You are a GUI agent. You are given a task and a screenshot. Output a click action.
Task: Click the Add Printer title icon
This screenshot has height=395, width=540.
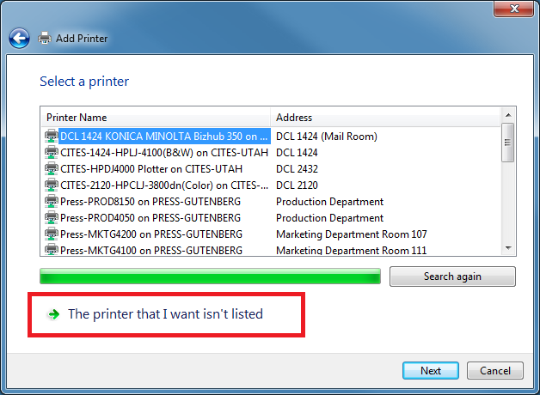[45, 39]
